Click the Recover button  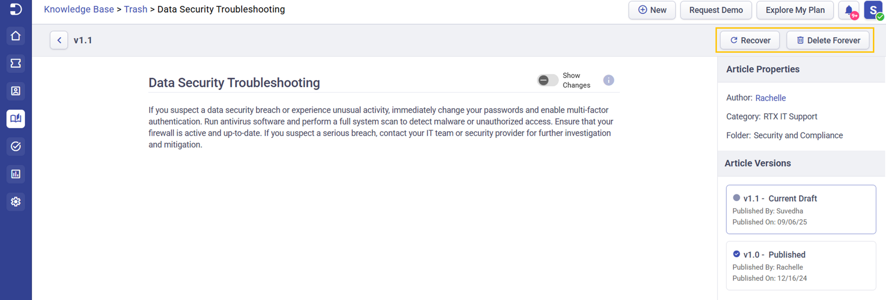tap(750, 40)
